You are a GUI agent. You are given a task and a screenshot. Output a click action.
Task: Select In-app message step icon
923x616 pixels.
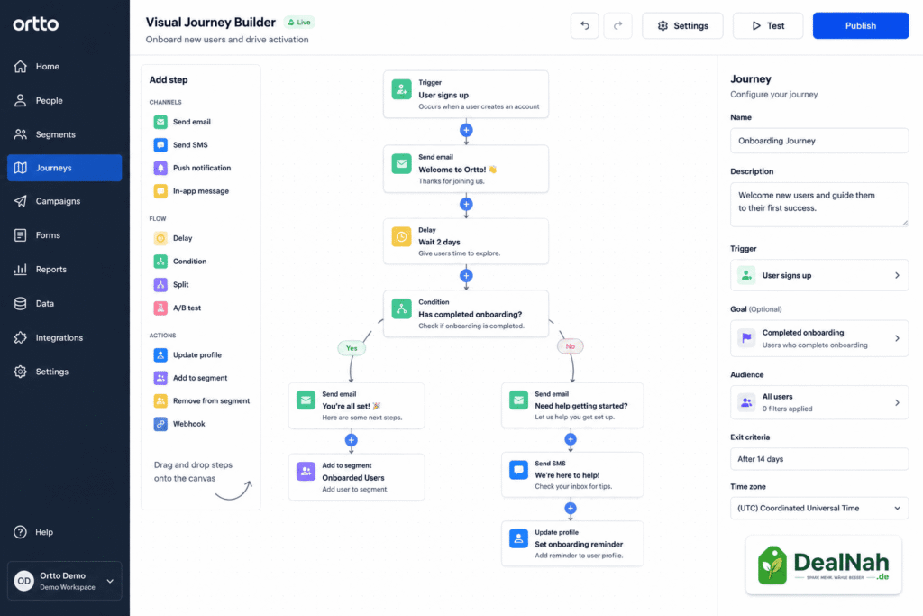click(160, 191)
